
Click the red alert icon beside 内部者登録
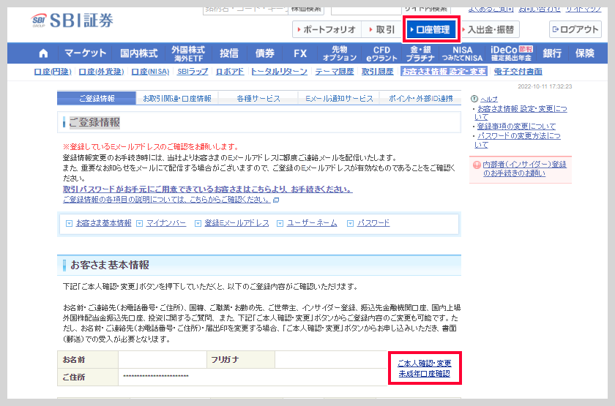coord(477,165)
